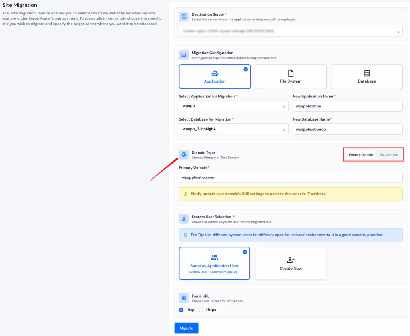The image size is (410, 336).
Task: Click the warning triangle in DNS notice
Action: pyautogui.click(x=186, y=194)
